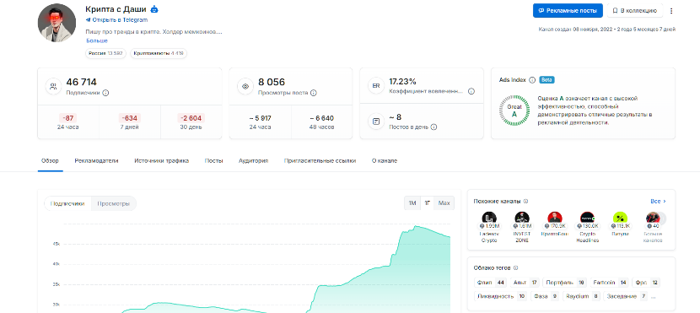Click the bot icon beside Крипта с Даши
Image resolution: width=700 pixels, height=313 pixels.
point(154,9)
